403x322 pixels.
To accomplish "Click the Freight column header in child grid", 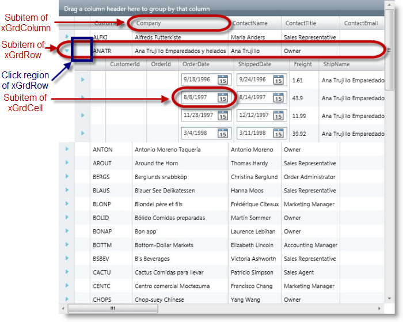I will pyautogui.click(x=303, y=65).
